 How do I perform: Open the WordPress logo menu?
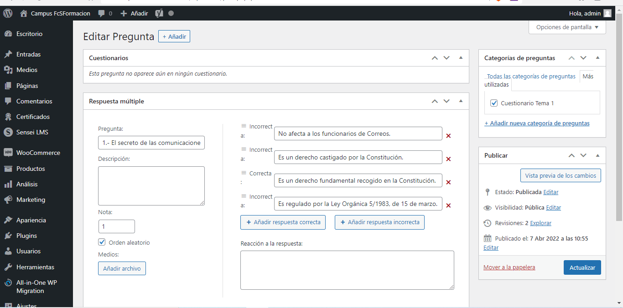click(8, 13)
